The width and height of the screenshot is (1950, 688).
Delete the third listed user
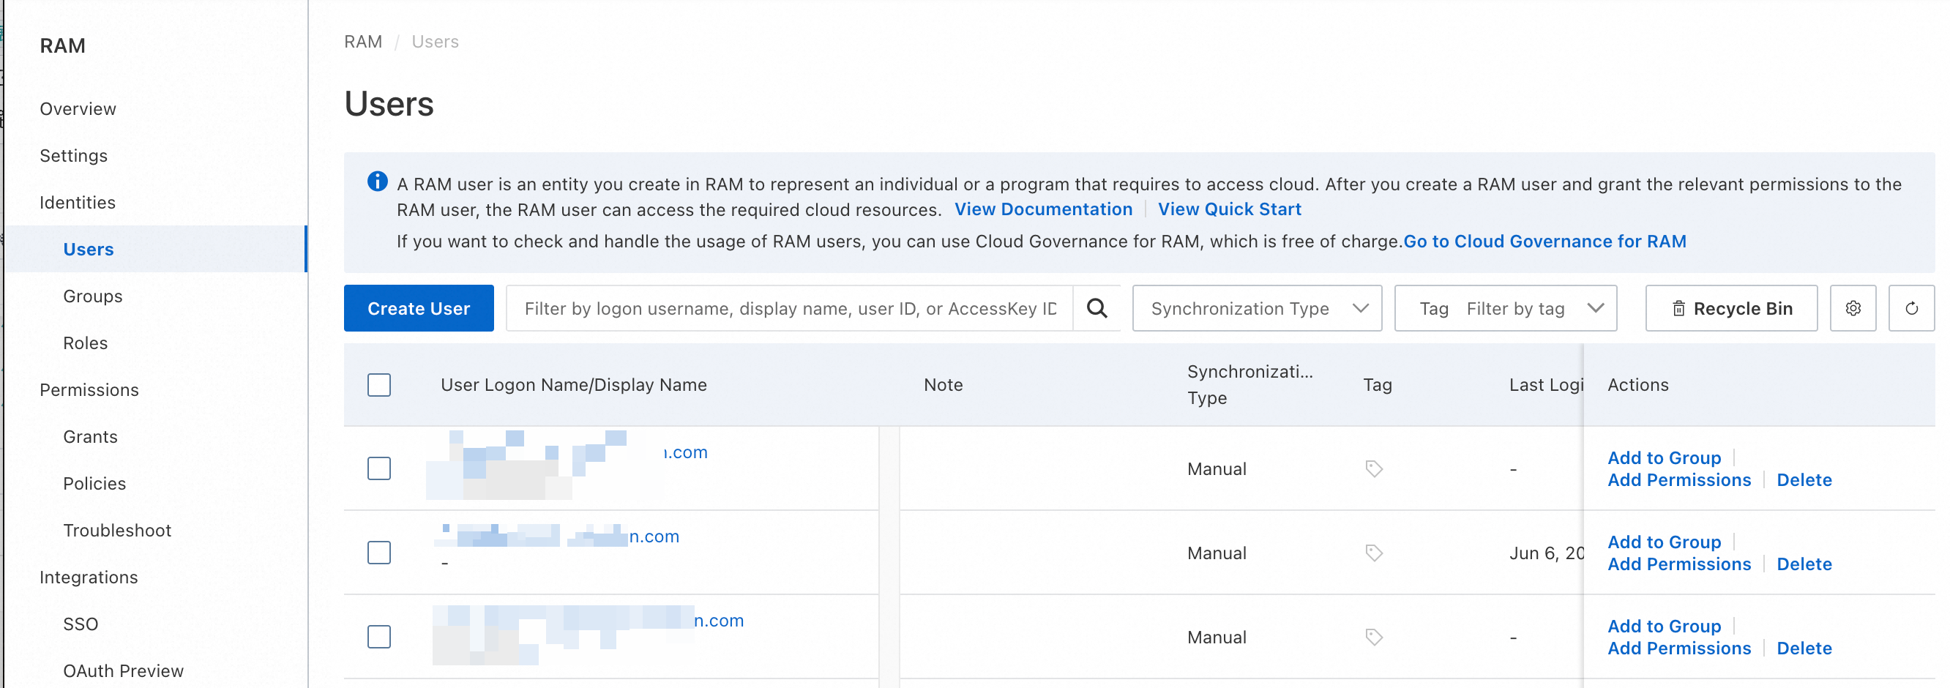[1803, 648]
